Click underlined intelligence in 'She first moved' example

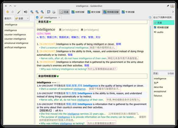coord(73,114)
